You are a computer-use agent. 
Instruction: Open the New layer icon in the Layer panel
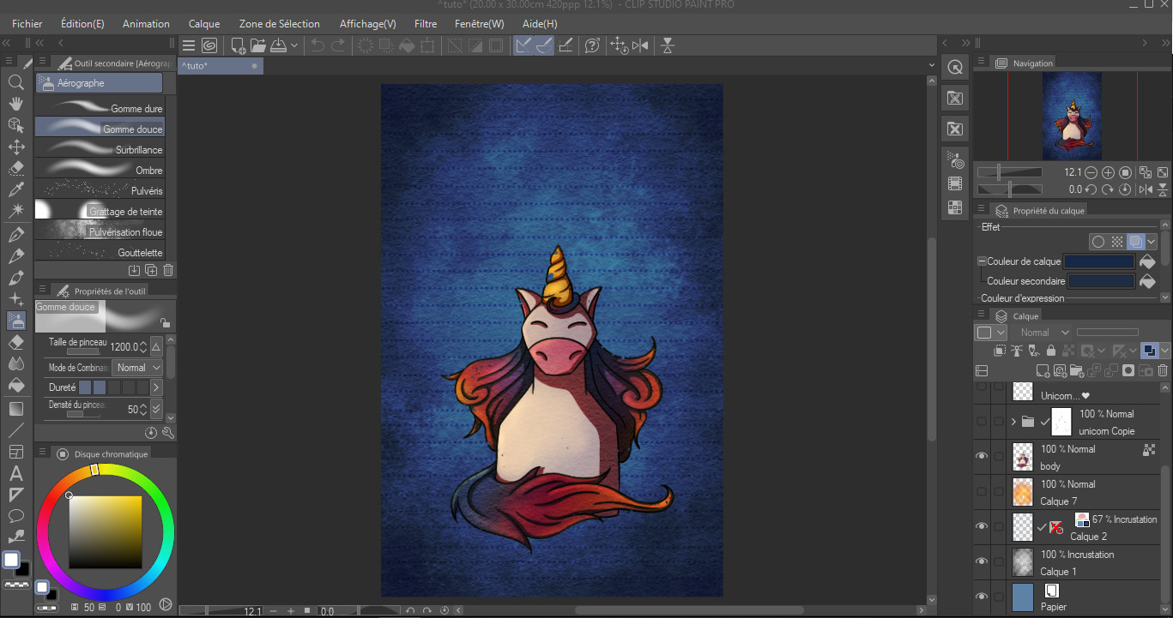[1043, 370]
